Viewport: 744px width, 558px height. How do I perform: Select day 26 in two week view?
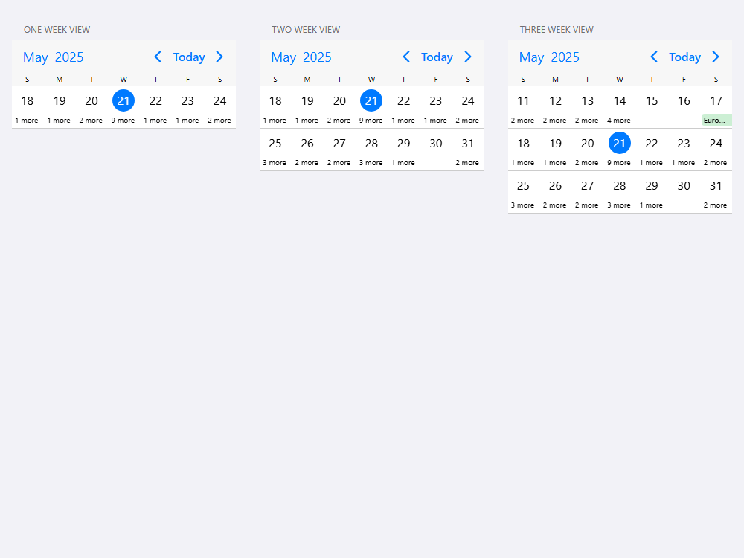[307, 144]
